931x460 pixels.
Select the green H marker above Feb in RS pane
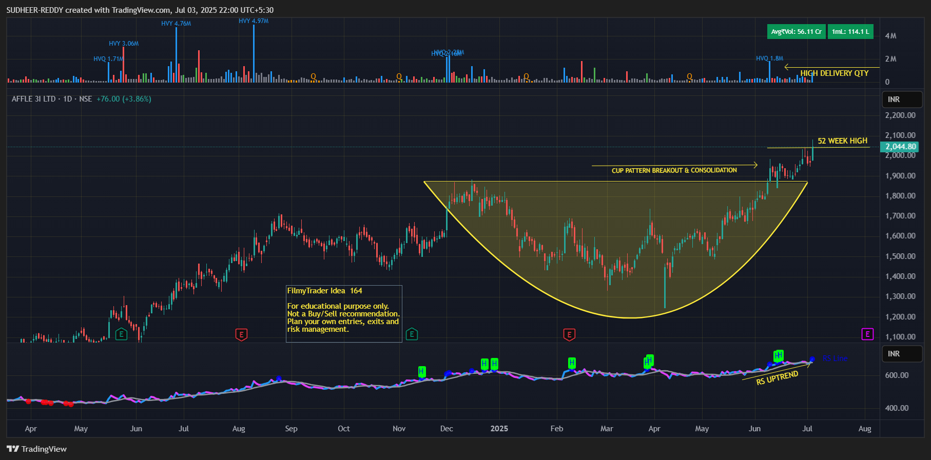(x=572, y=363)
